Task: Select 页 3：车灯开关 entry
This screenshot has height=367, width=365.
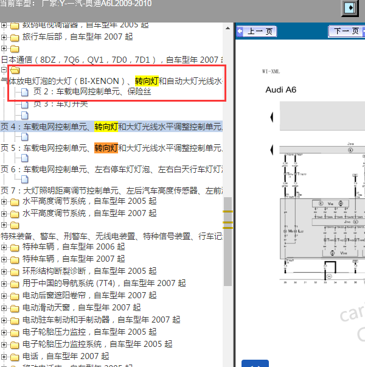Action: (61, 104)
